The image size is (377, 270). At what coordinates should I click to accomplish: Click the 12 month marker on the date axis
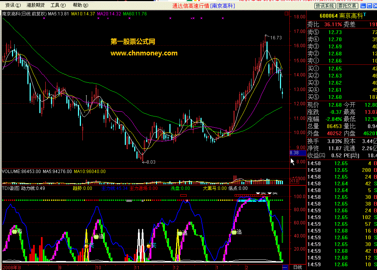click(176, 267)
